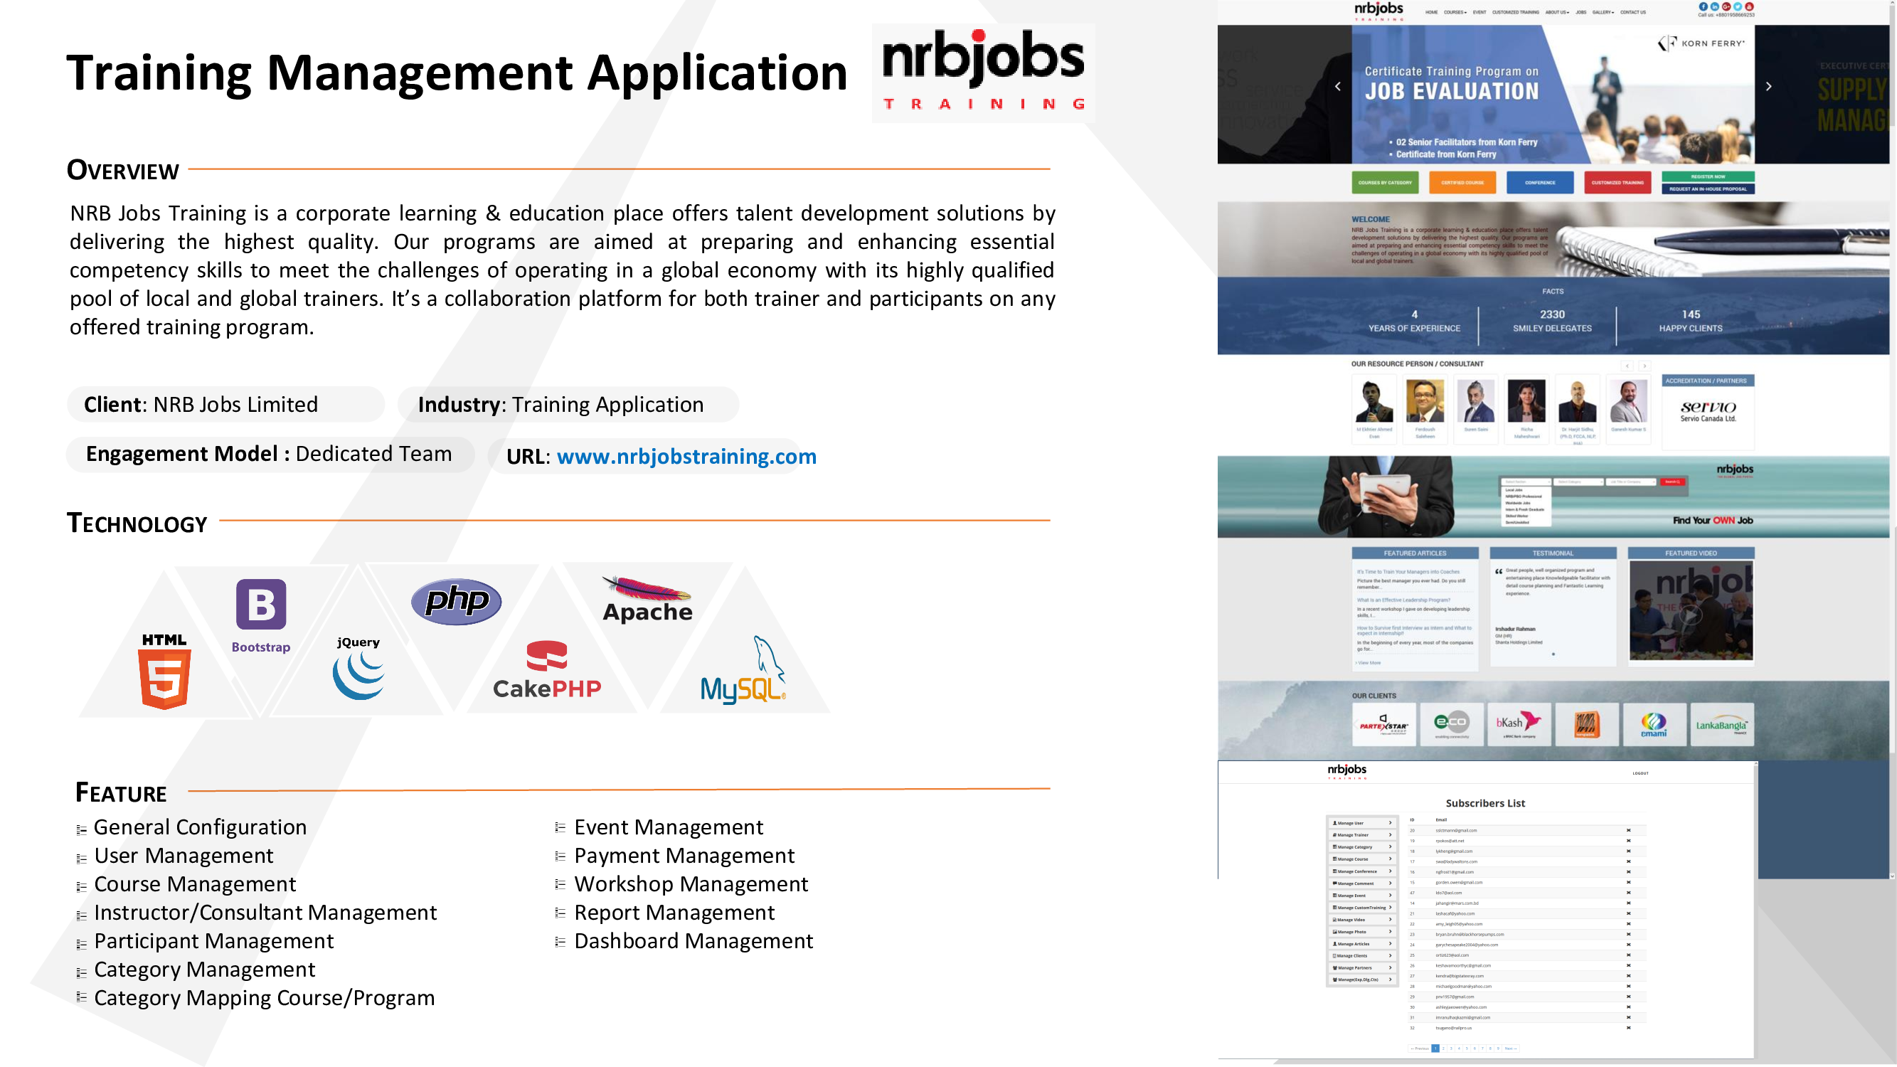
Task: Expand the Manage Course sidebar item
Action: pos(1362,859)
